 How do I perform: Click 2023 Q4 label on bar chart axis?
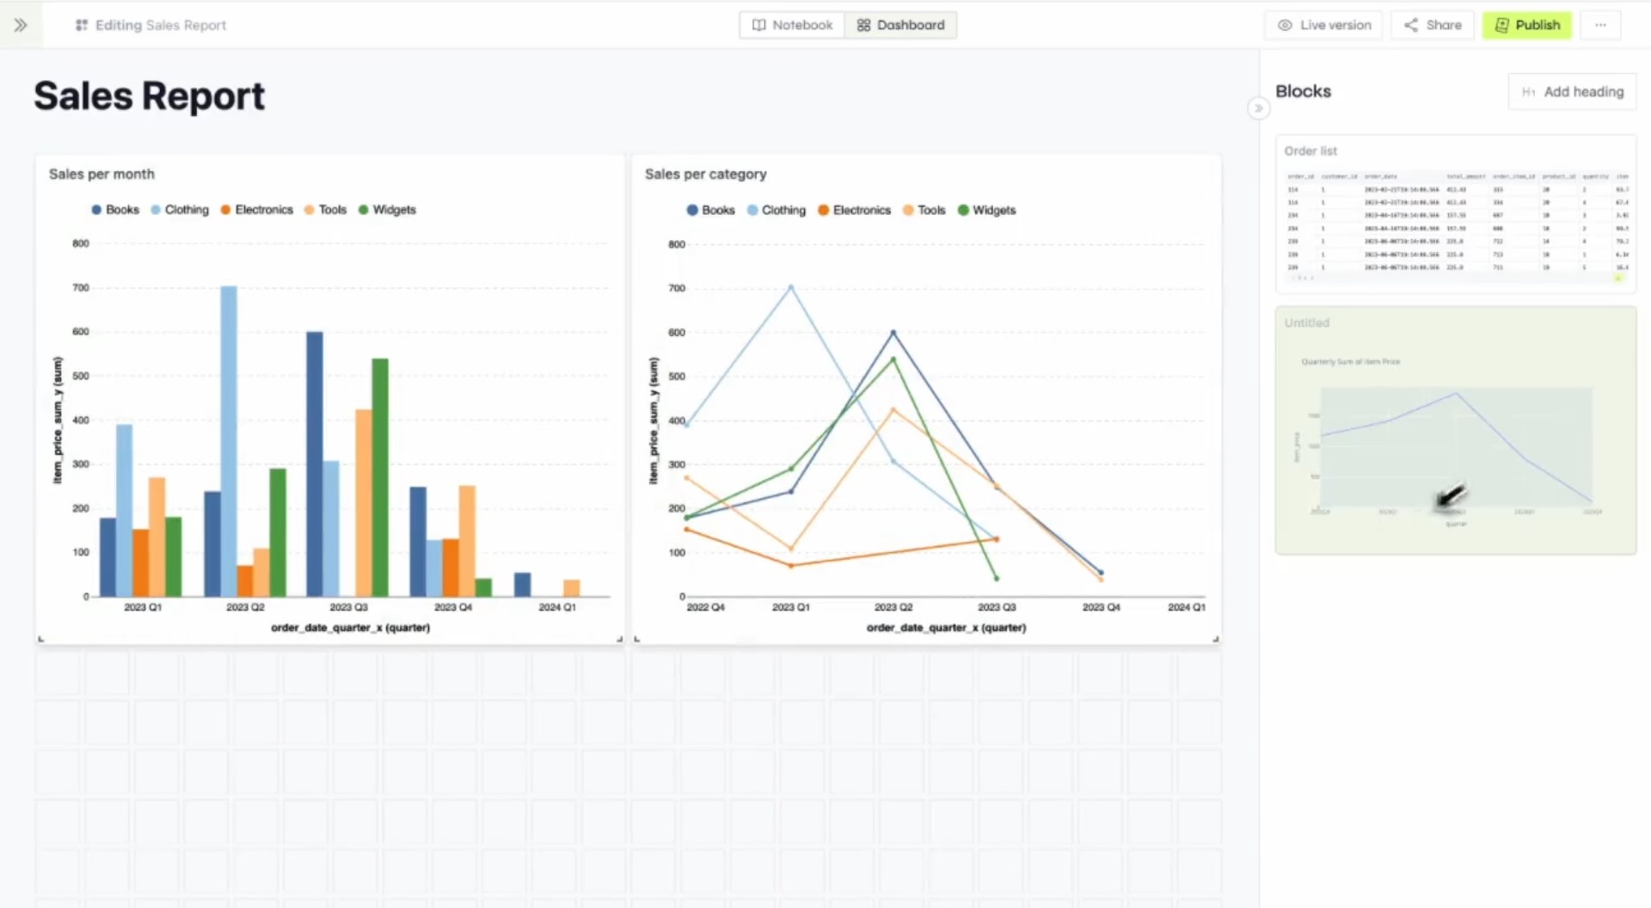[453, 607]
